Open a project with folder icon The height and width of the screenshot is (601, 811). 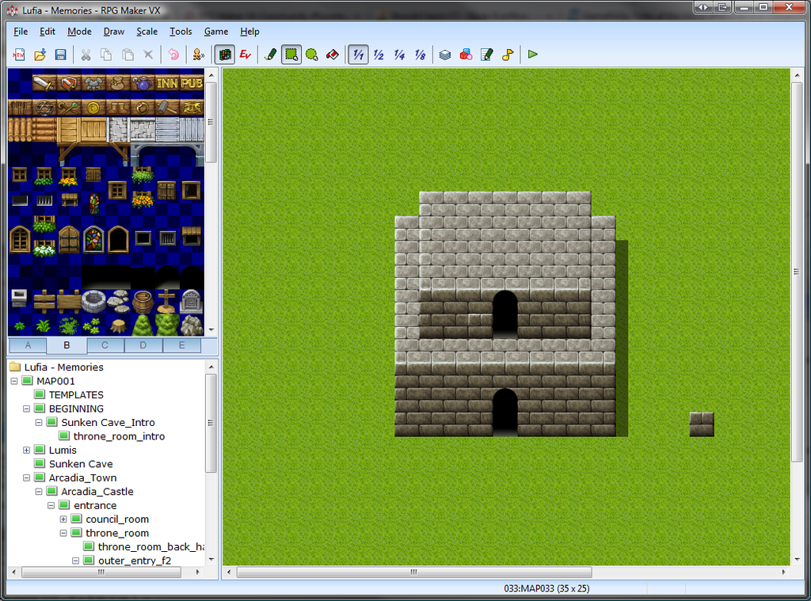[x=40, y=55]
